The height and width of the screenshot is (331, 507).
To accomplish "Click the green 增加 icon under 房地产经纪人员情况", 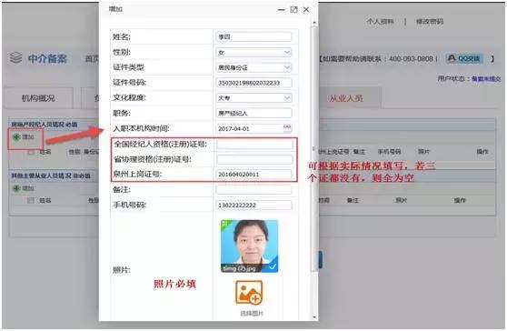I will click(16, 137).
